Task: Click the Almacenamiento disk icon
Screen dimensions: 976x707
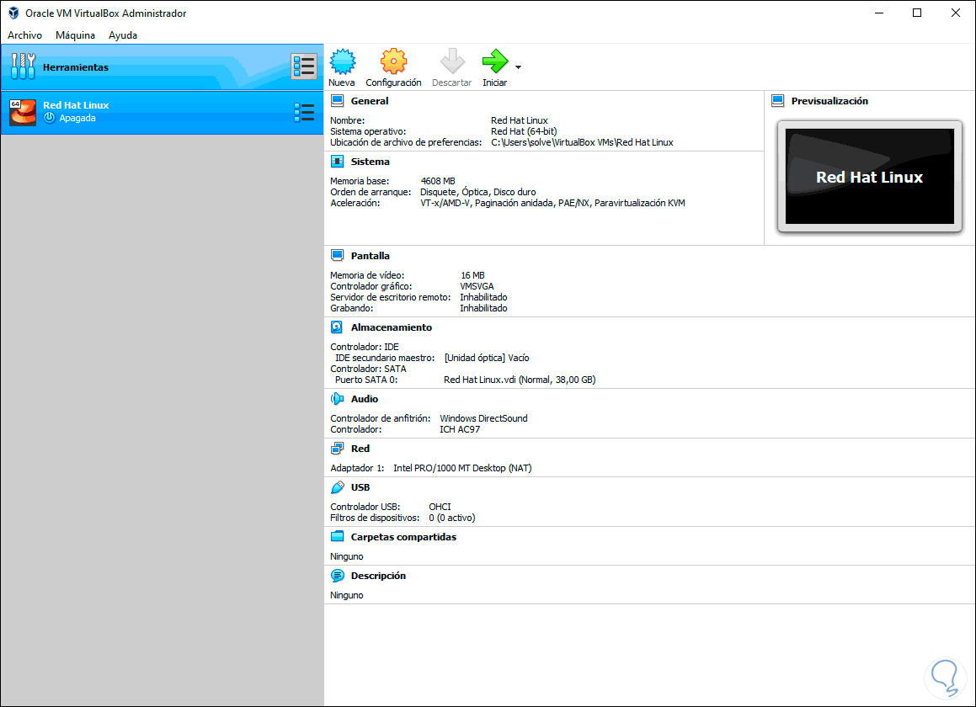Action: (x=338, y=327)
